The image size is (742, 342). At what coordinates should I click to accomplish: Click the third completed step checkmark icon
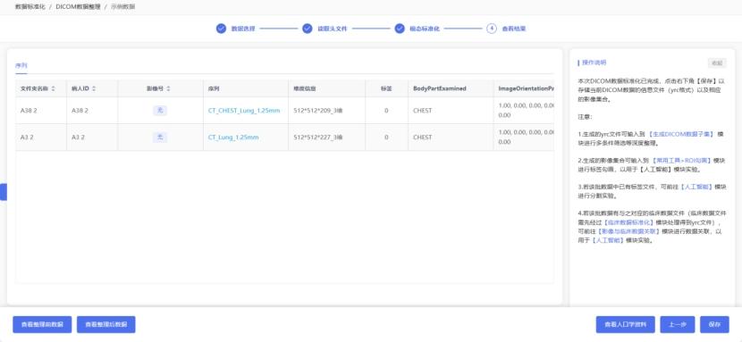pos(400,29)
